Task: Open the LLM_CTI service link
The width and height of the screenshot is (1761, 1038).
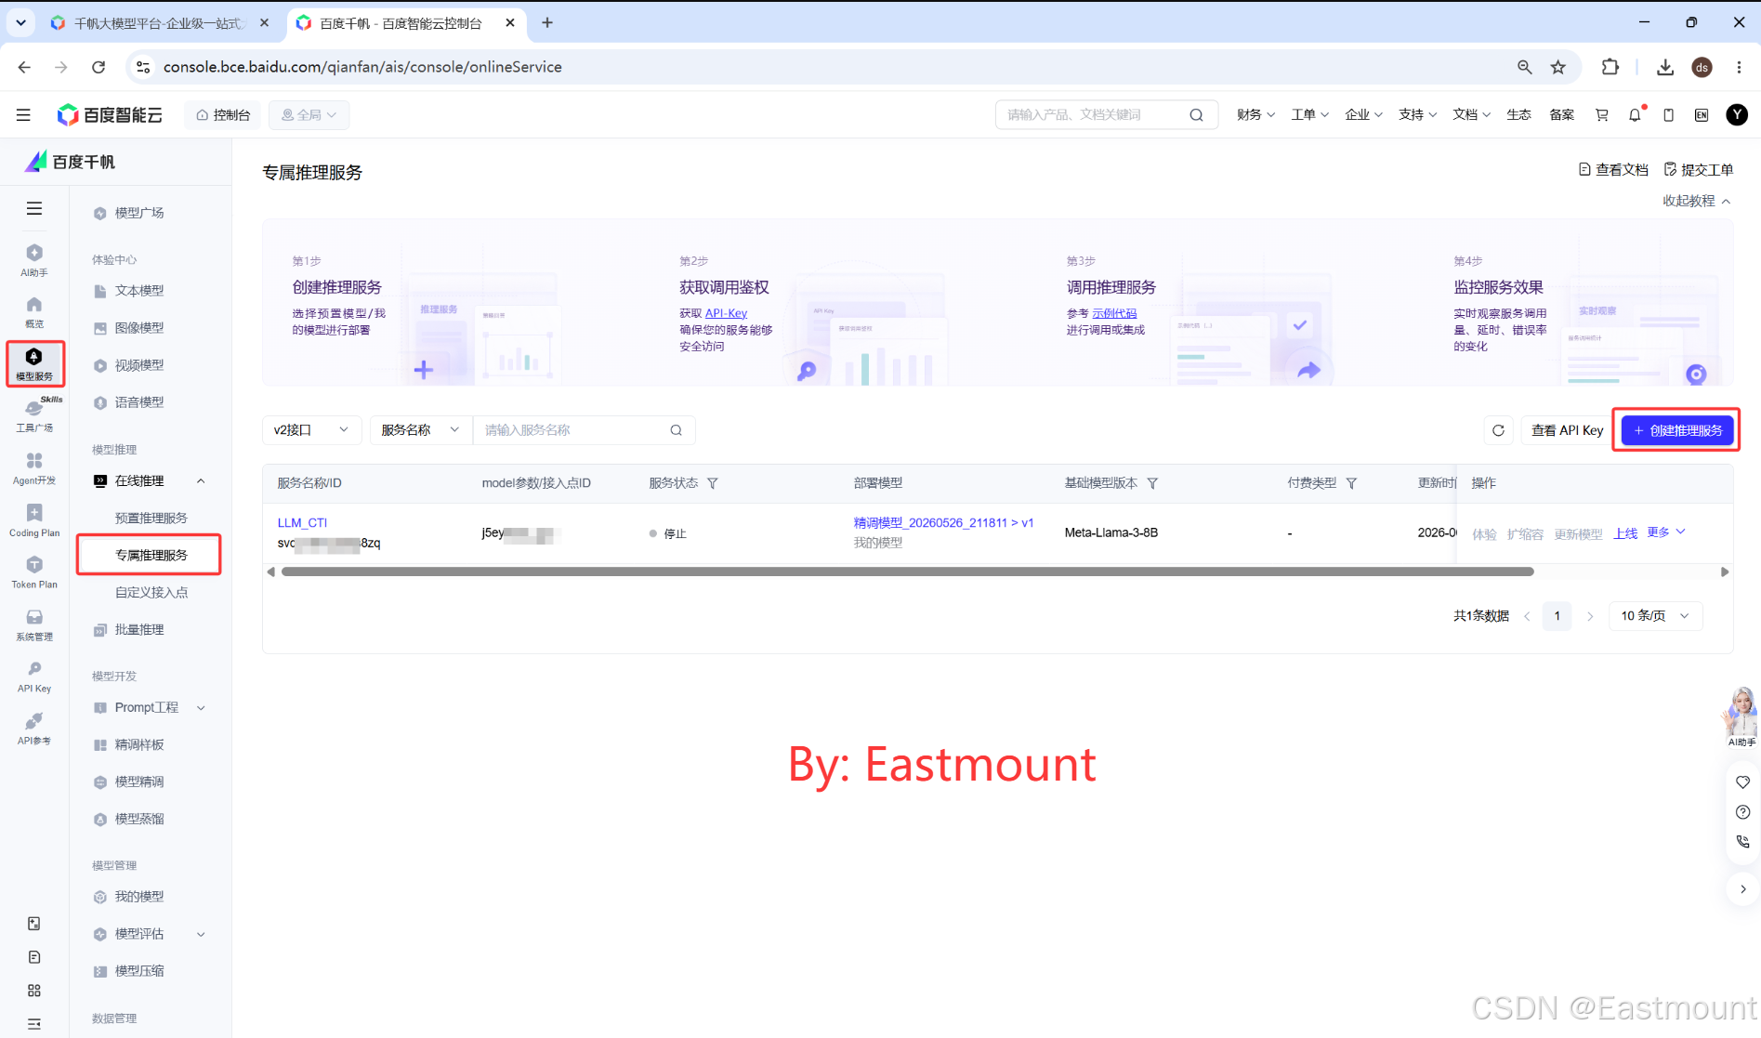Action: pyautogui.click(x=302, y=523)
